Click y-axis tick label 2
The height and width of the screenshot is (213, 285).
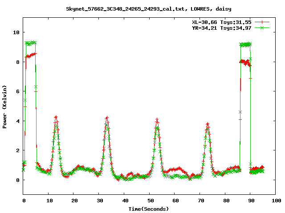(18, 150)
